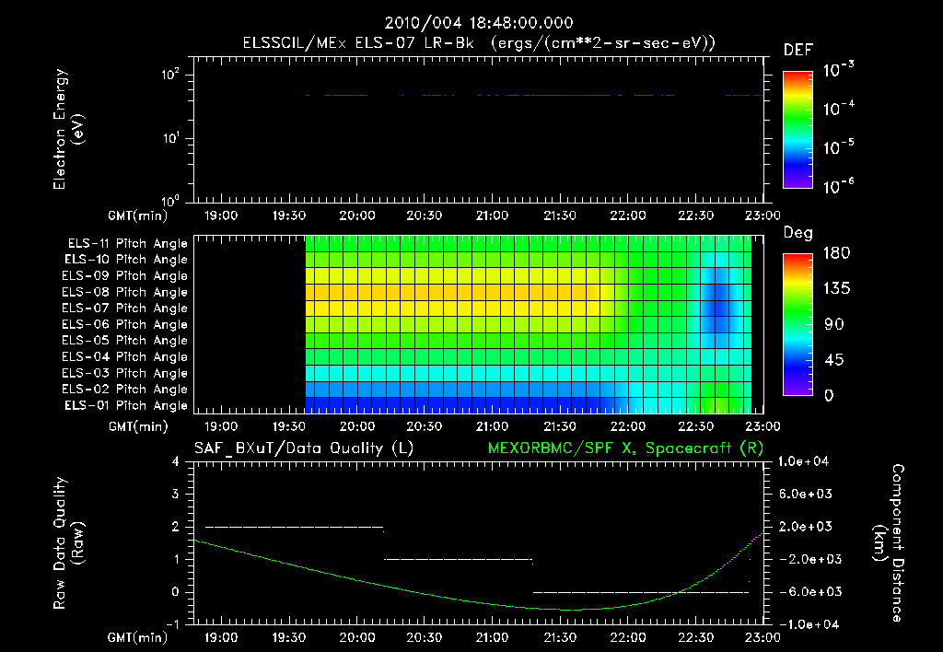The width and height of the screenshot is (943, 652).
Task: Click the 22:00 tick label under the pitch angle plot
Action: click(x=627, y=426)
